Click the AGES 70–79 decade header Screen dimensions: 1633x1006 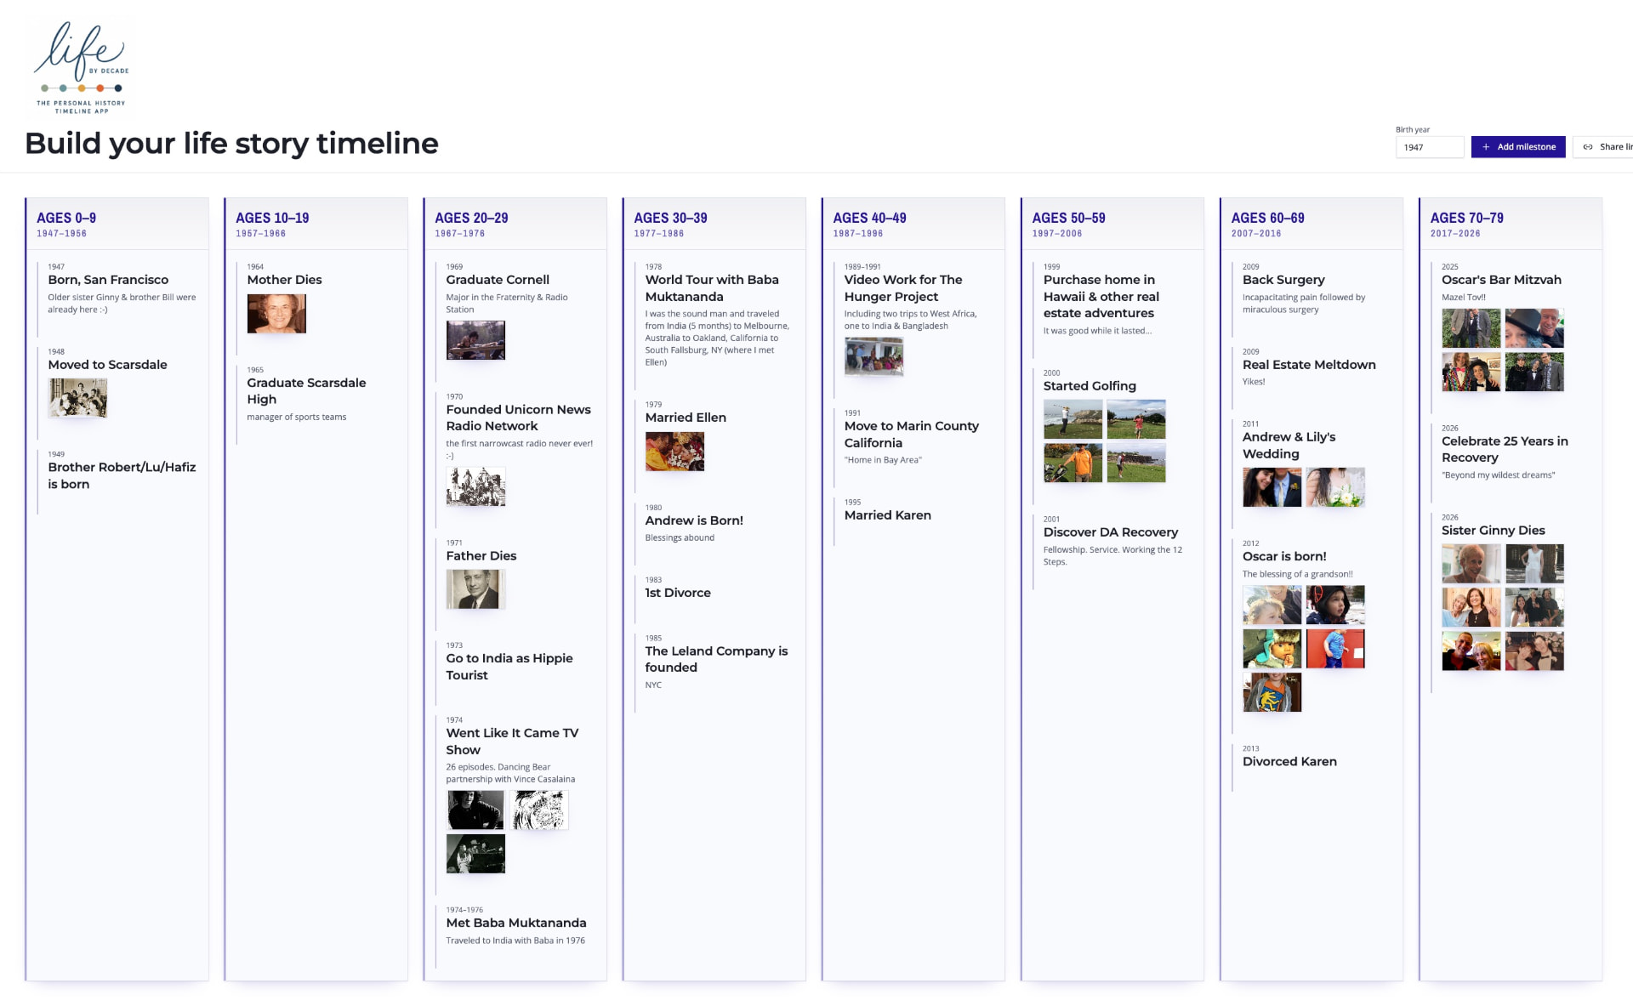(x=1511, y=224)
